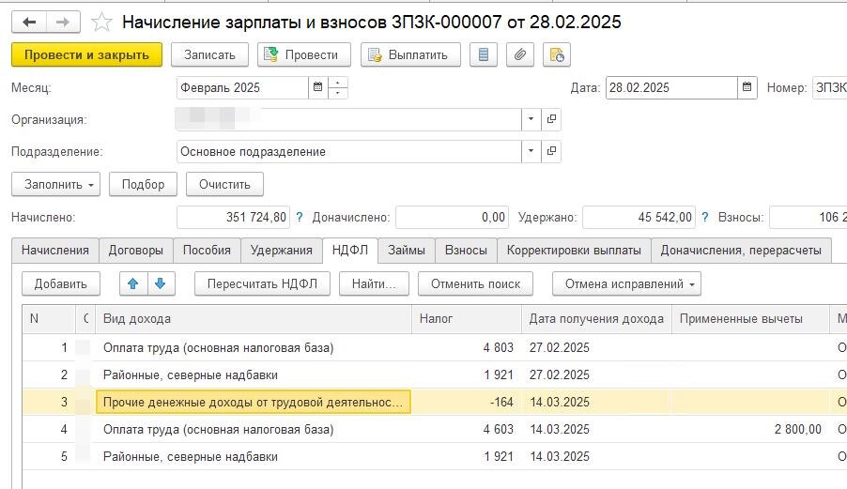The height and width of the screenshot is (489, 847).
Task: Show help for Удержано question mark
Action: coord(705,217)
